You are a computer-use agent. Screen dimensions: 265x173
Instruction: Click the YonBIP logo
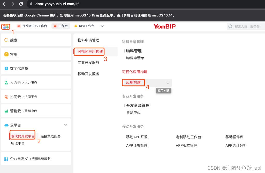165,26
